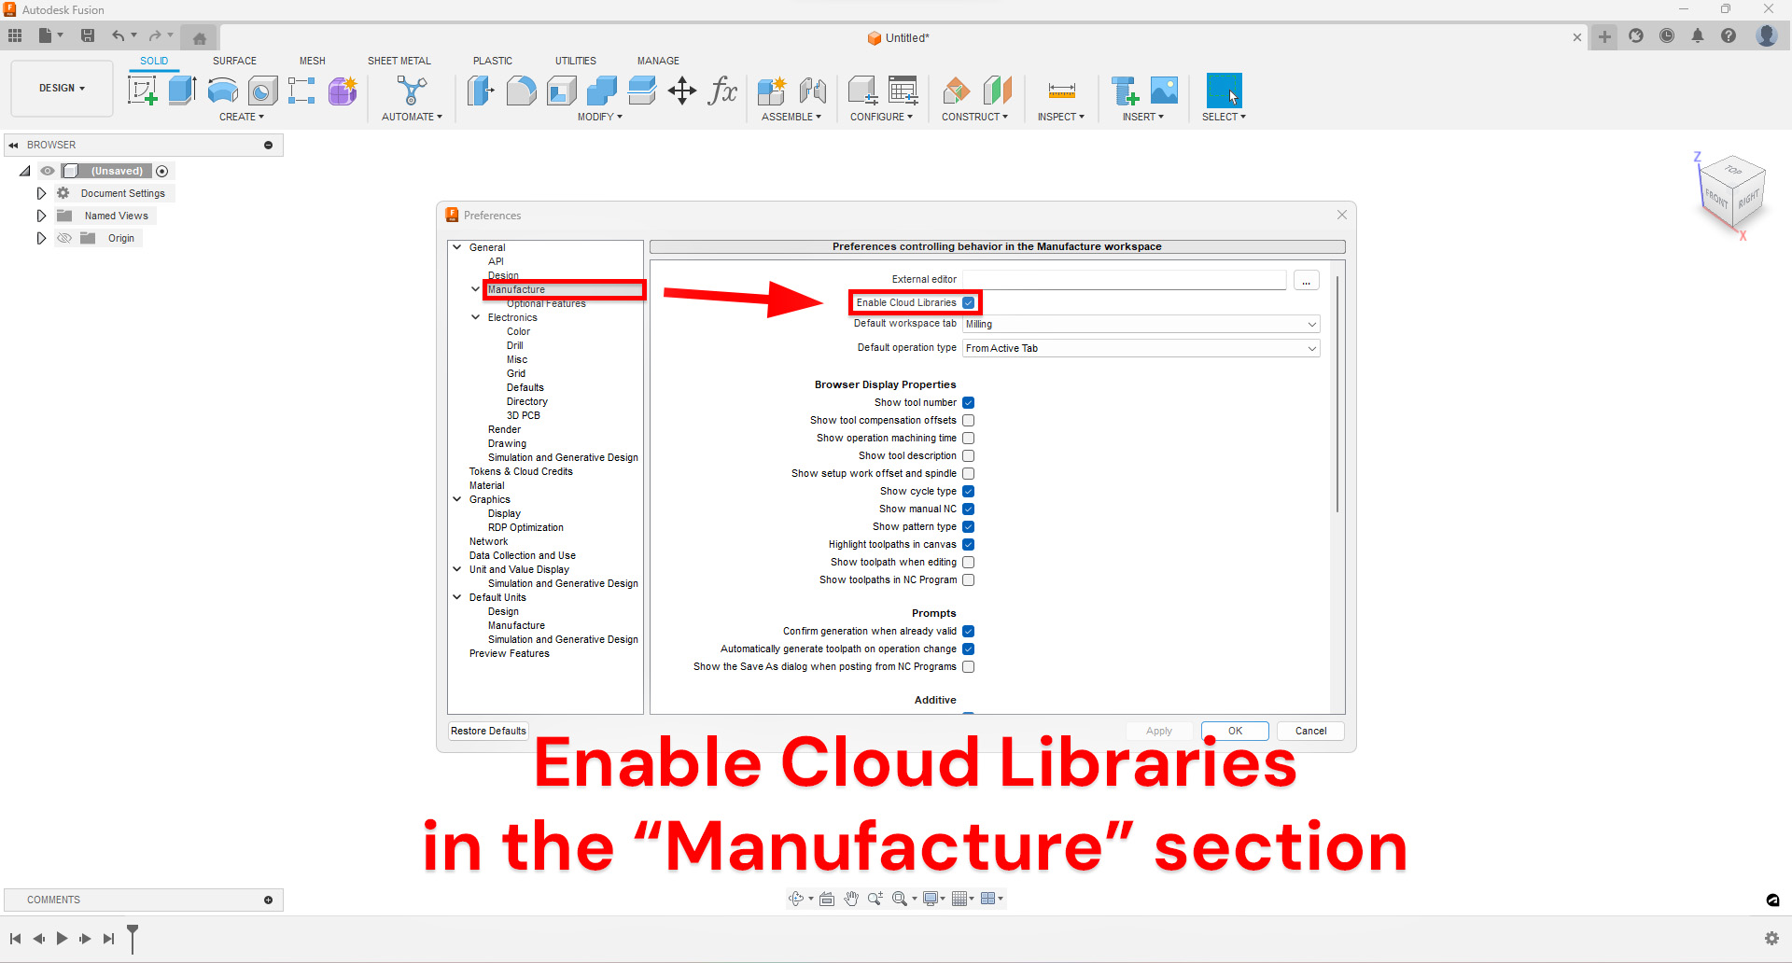Click the New Component icon

[x=771, y=91]
